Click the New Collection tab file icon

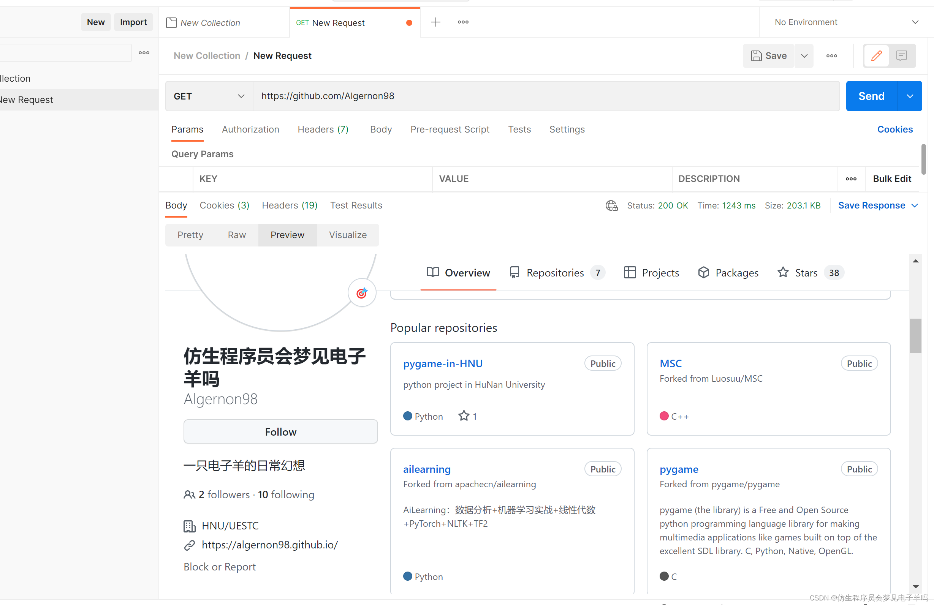click(171, 23)
